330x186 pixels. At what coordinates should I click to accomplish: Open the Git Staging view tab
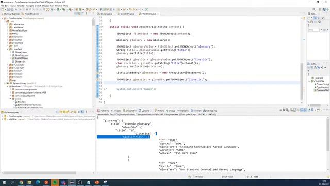(x=210, y=111)
